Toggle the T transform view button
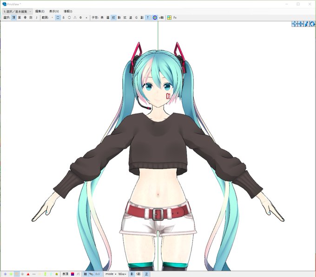 pos(148,18)
